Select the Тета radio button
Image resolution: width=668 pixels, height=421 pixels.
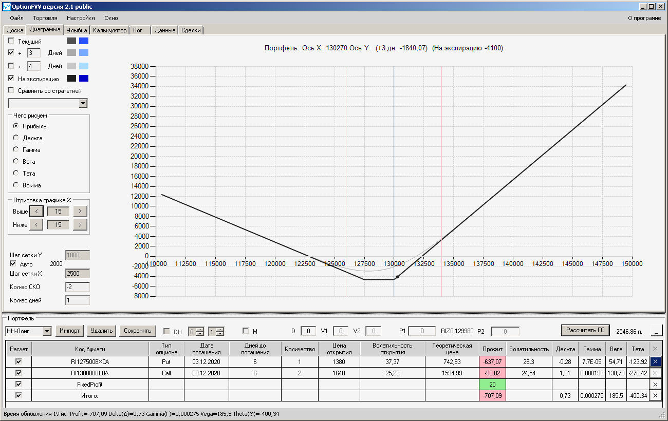[16, 173]
